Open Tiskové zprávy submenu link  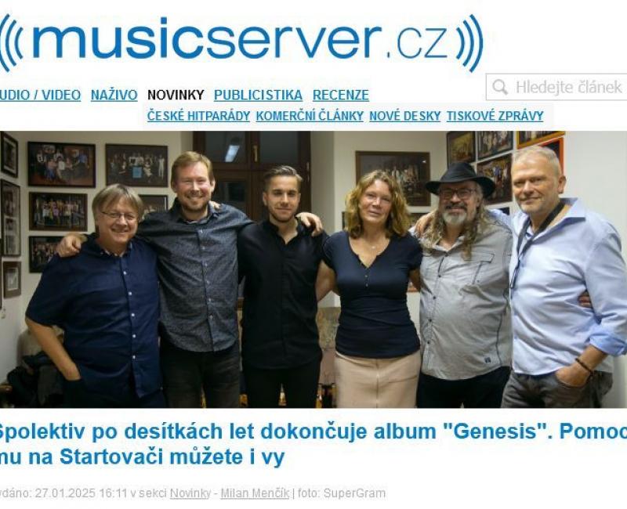point(495,116)
